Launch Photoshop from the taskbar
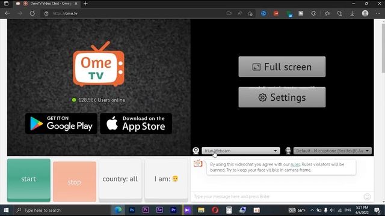Viewport: 385px width, 216px height. (132, 210)
